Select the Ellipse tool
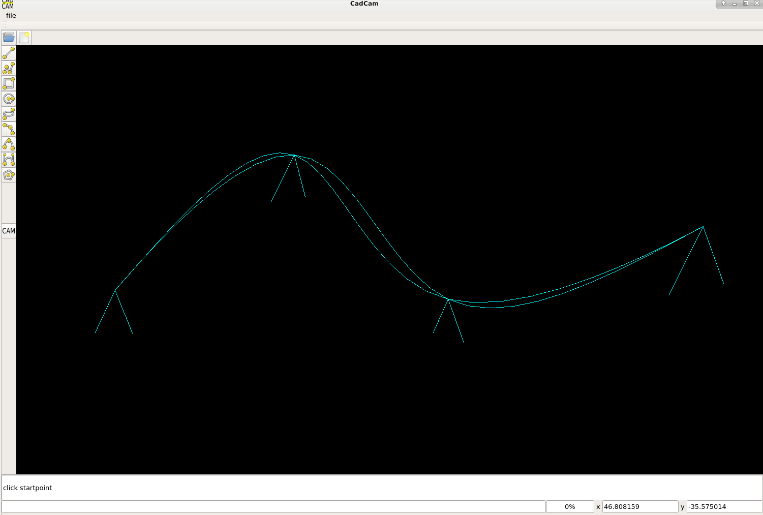The height and width of the screenshot is (515, 763). pos(9,114)
